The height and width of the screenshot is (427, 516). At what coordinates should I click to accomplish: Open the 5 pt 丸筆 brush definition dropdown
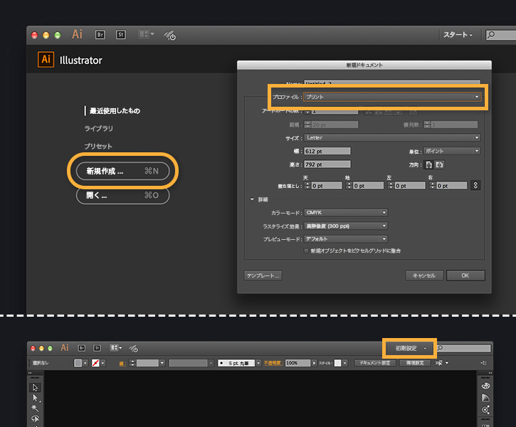258,363
